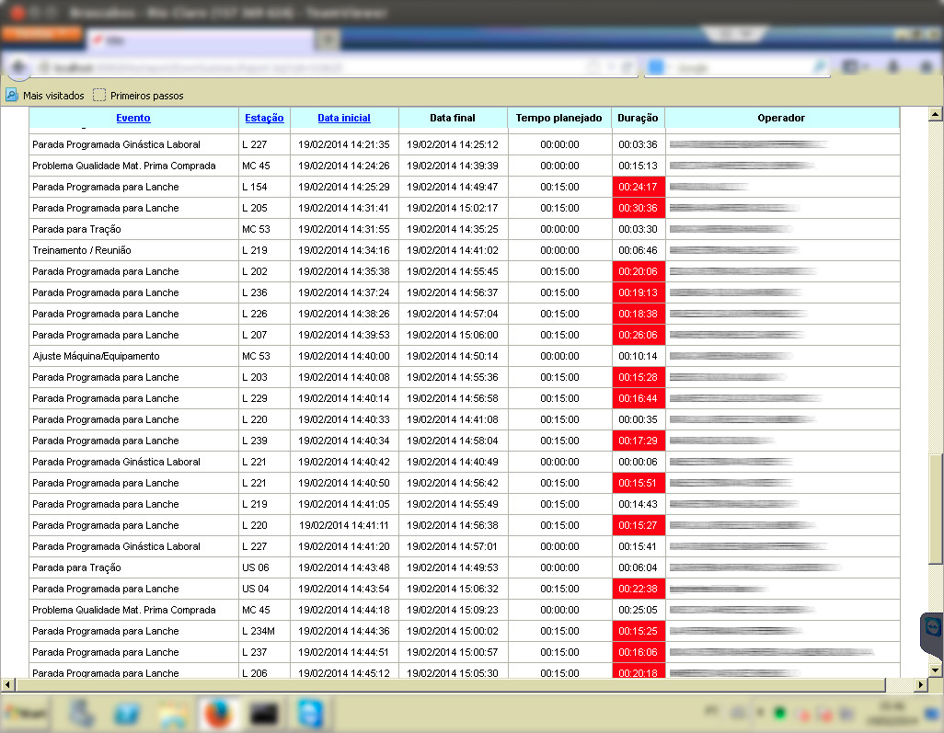Screen dimensions: 944x733
Task: Click Problema Qualidade event starting 14:44:18
Action: (133, 610)
